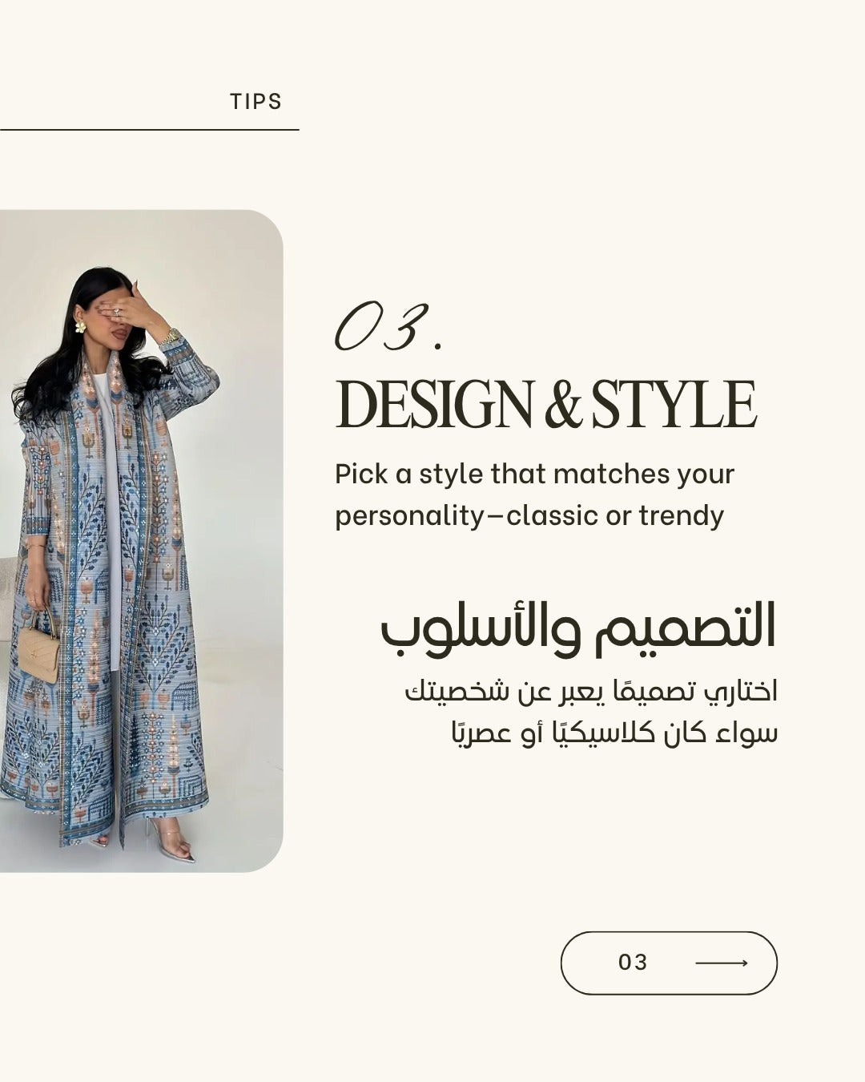Click the word STYLE in the heading
This screenshot has width=865, height=1082.
[674, 406]
